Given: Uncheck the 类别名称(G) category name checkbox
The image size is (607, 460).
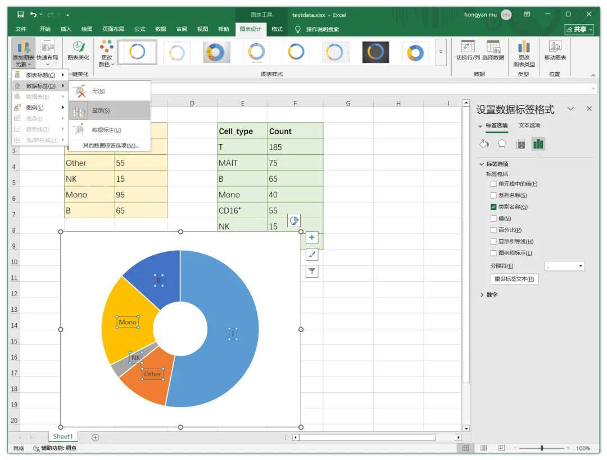Looking at the screenshot, I should pos(493,206).
